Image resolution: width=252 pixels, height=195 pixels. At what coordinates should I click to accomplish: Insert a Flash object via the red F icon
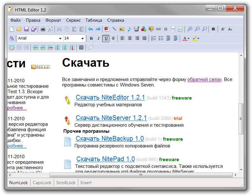107,29
